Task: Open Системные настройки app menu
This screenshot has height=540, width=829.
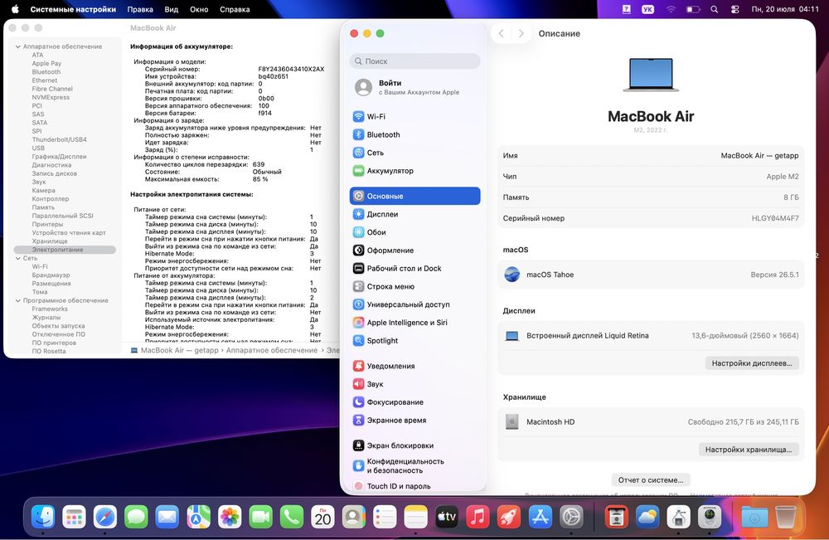Action: (x=73, y=9)
